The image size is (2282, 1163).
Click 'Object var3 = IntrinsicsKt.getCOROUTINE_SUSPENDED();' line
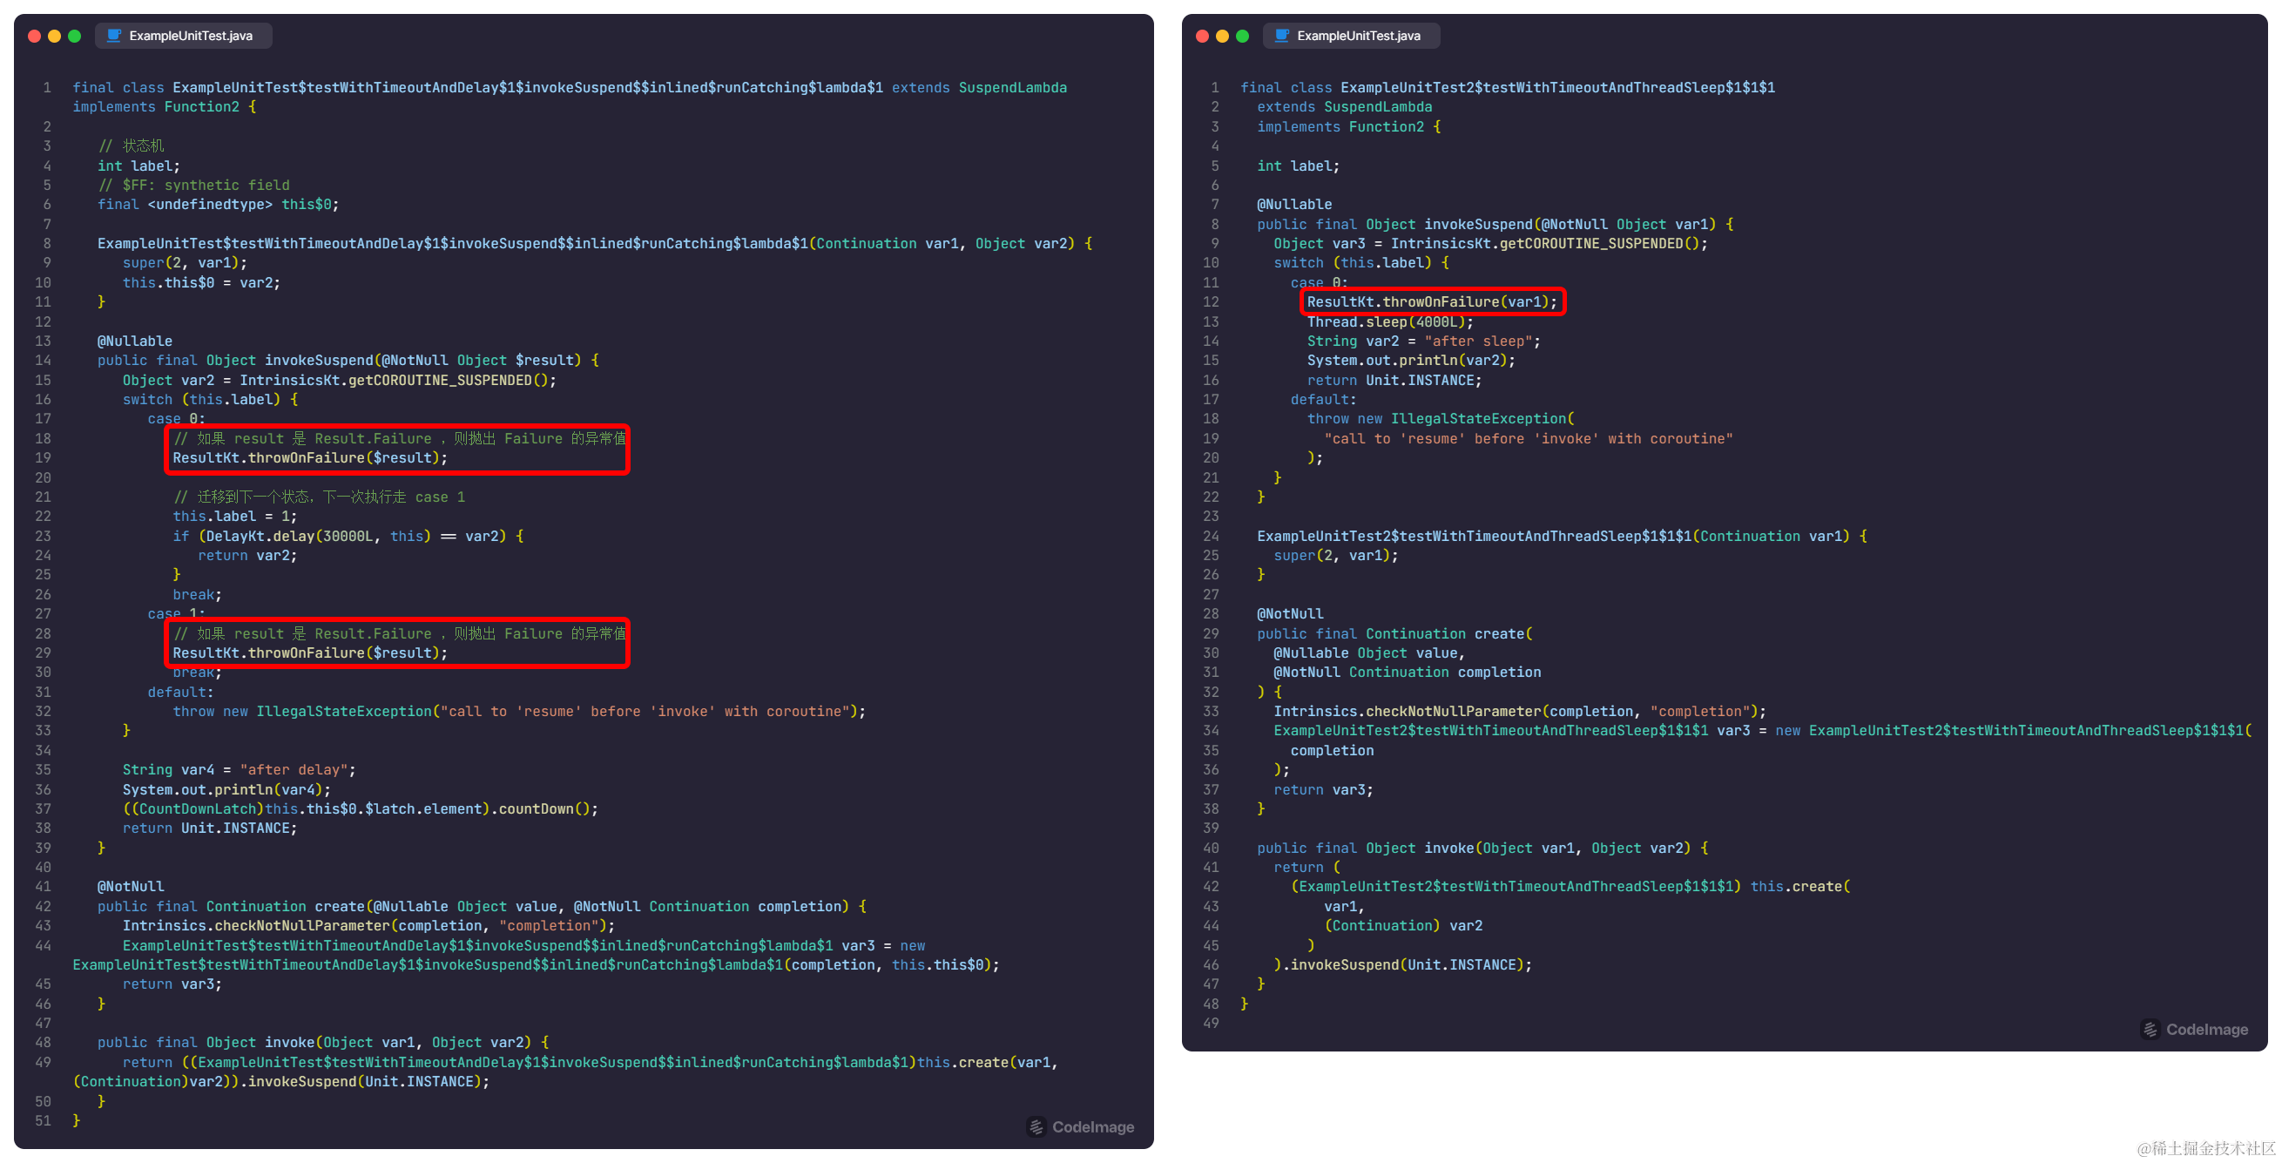(1491, 244)
